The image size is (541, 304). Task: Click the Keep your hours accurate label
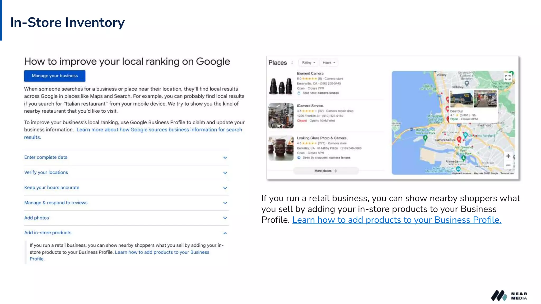pos(52,188)
